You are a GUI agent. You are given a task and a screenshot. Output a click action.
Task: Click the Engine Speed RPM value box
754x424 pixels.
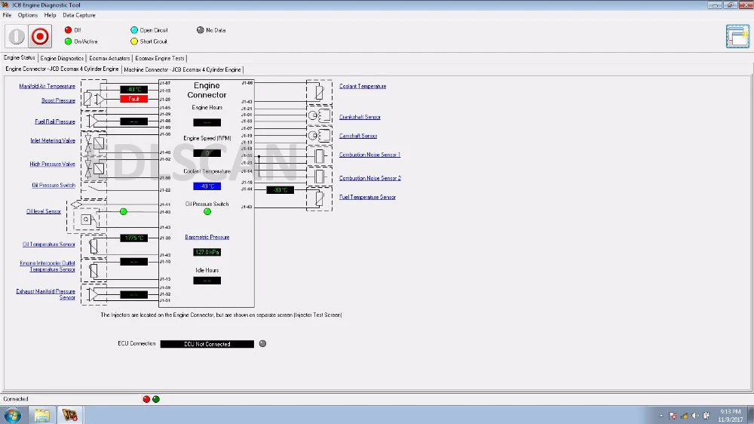[x=207, y=153]
